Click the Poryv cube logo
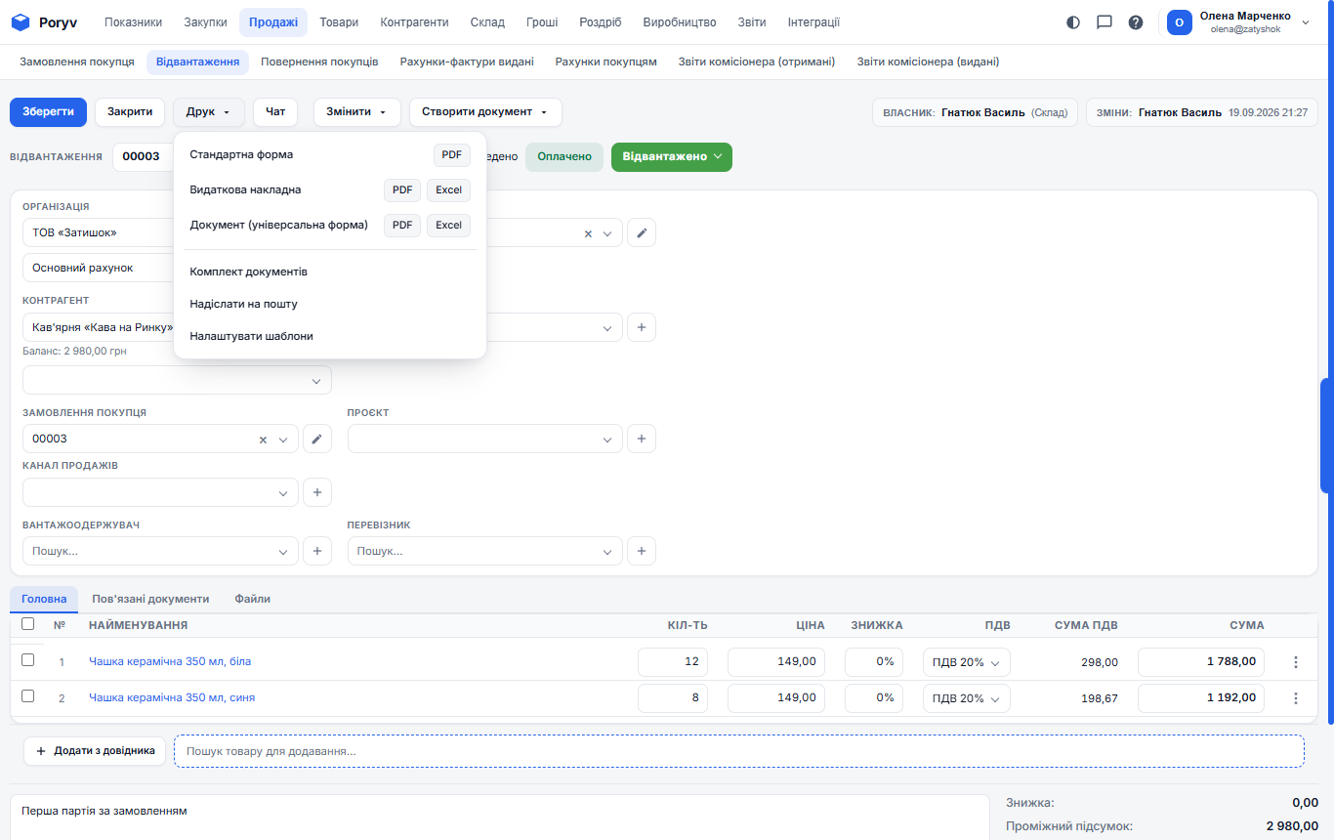The width and height of the screenshot is (1334, 840). pos(21,22)
